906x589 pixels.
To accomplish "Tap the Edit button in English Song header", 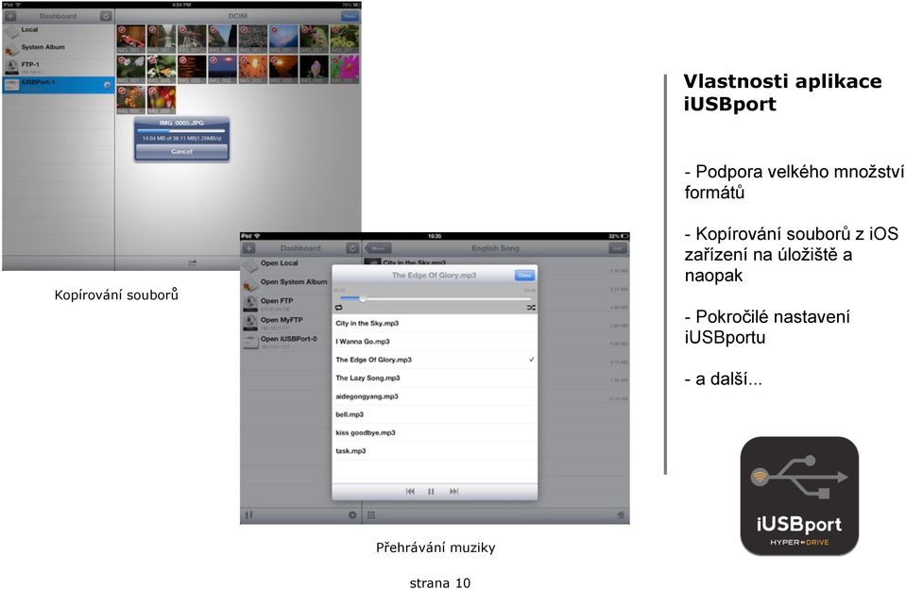I will click(618, 248).
